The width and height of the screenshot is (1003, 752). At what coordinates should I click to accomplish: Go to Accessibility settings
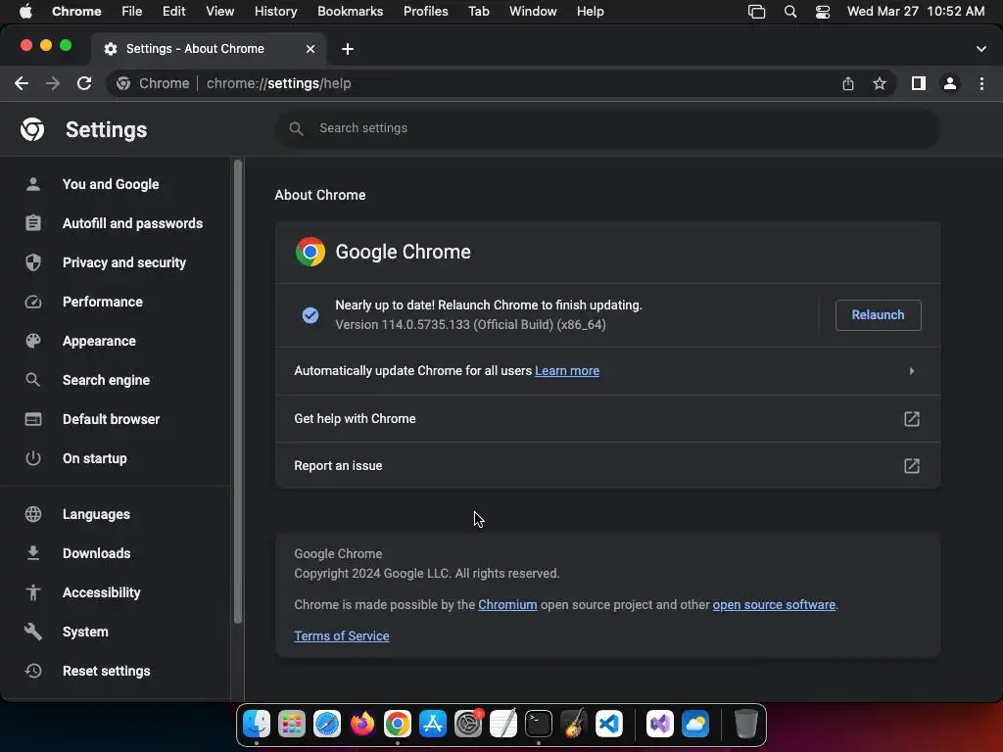(x=102, y=592)
